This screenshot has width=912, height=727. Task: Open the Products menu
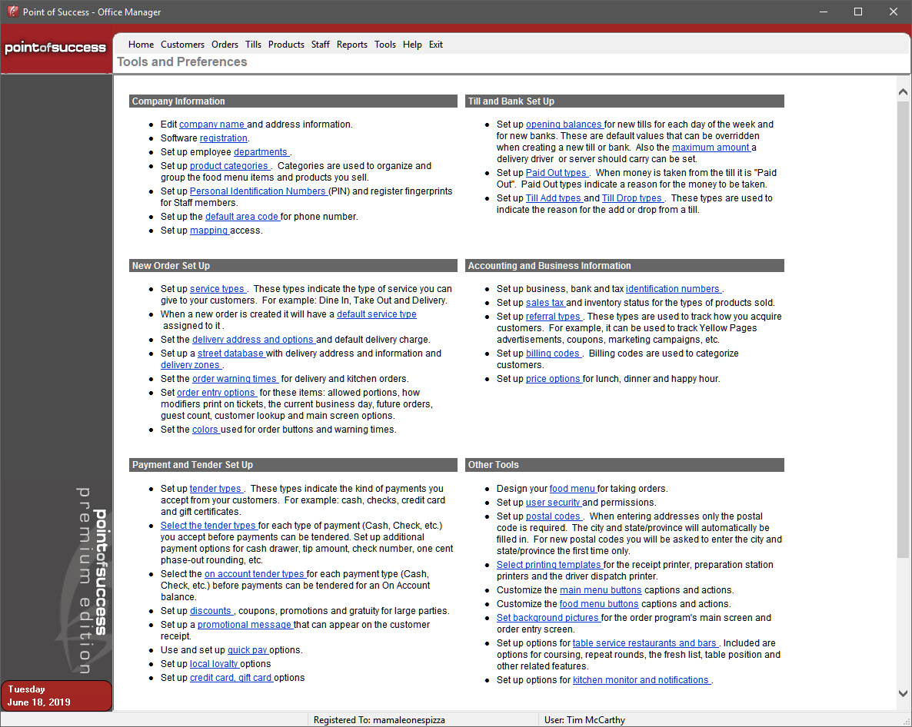(x=286, y=45)
